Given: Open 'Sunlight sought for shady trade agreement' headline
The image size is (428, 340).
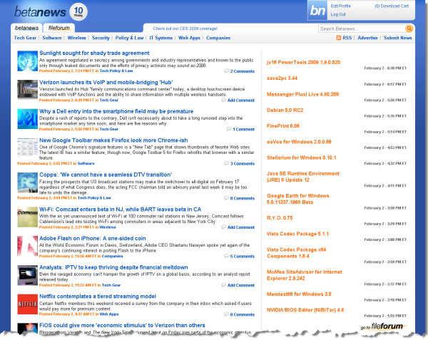Looking at the screenshot, I should (94, 53).
